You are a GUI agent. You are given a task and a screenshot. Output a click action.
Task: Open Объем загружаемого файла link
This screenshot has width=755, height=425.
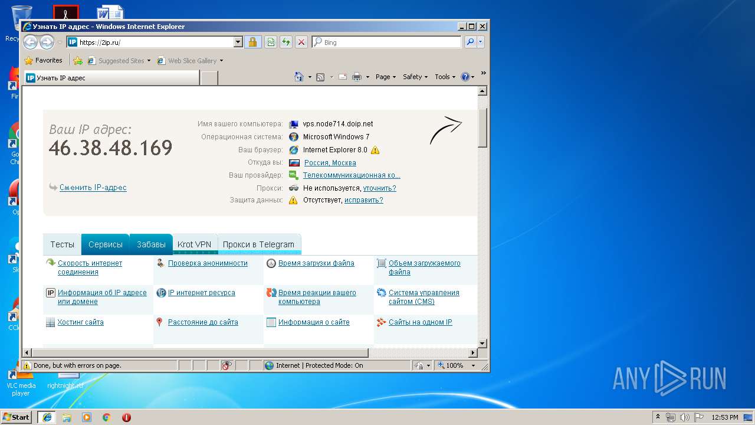click(424, 267)
